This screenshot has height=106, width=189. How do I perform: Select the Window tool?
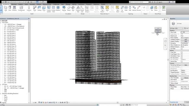pyautogui.click(x=14, y=9)
